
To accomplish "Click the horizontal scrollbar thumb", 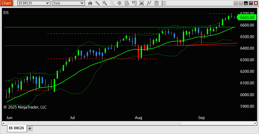I will point(217,123).
